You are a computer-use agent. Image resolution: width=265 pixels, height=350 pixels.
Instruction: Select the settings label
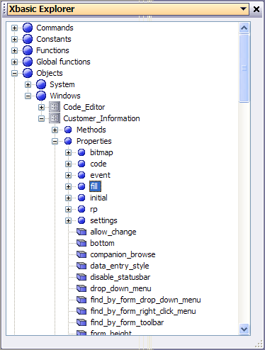[103, 220]
